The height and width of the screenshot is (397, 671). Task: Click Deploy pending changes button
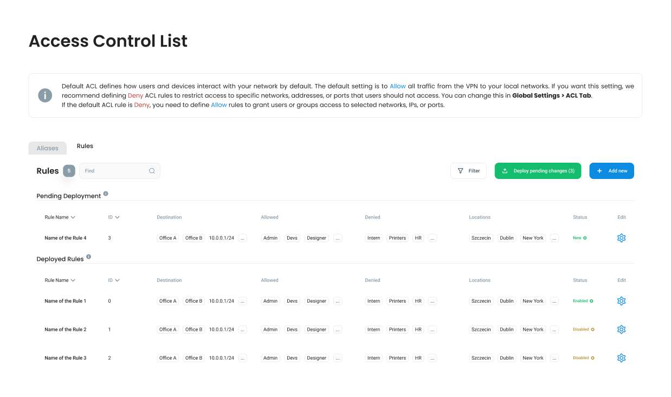(x=538, y=171)
